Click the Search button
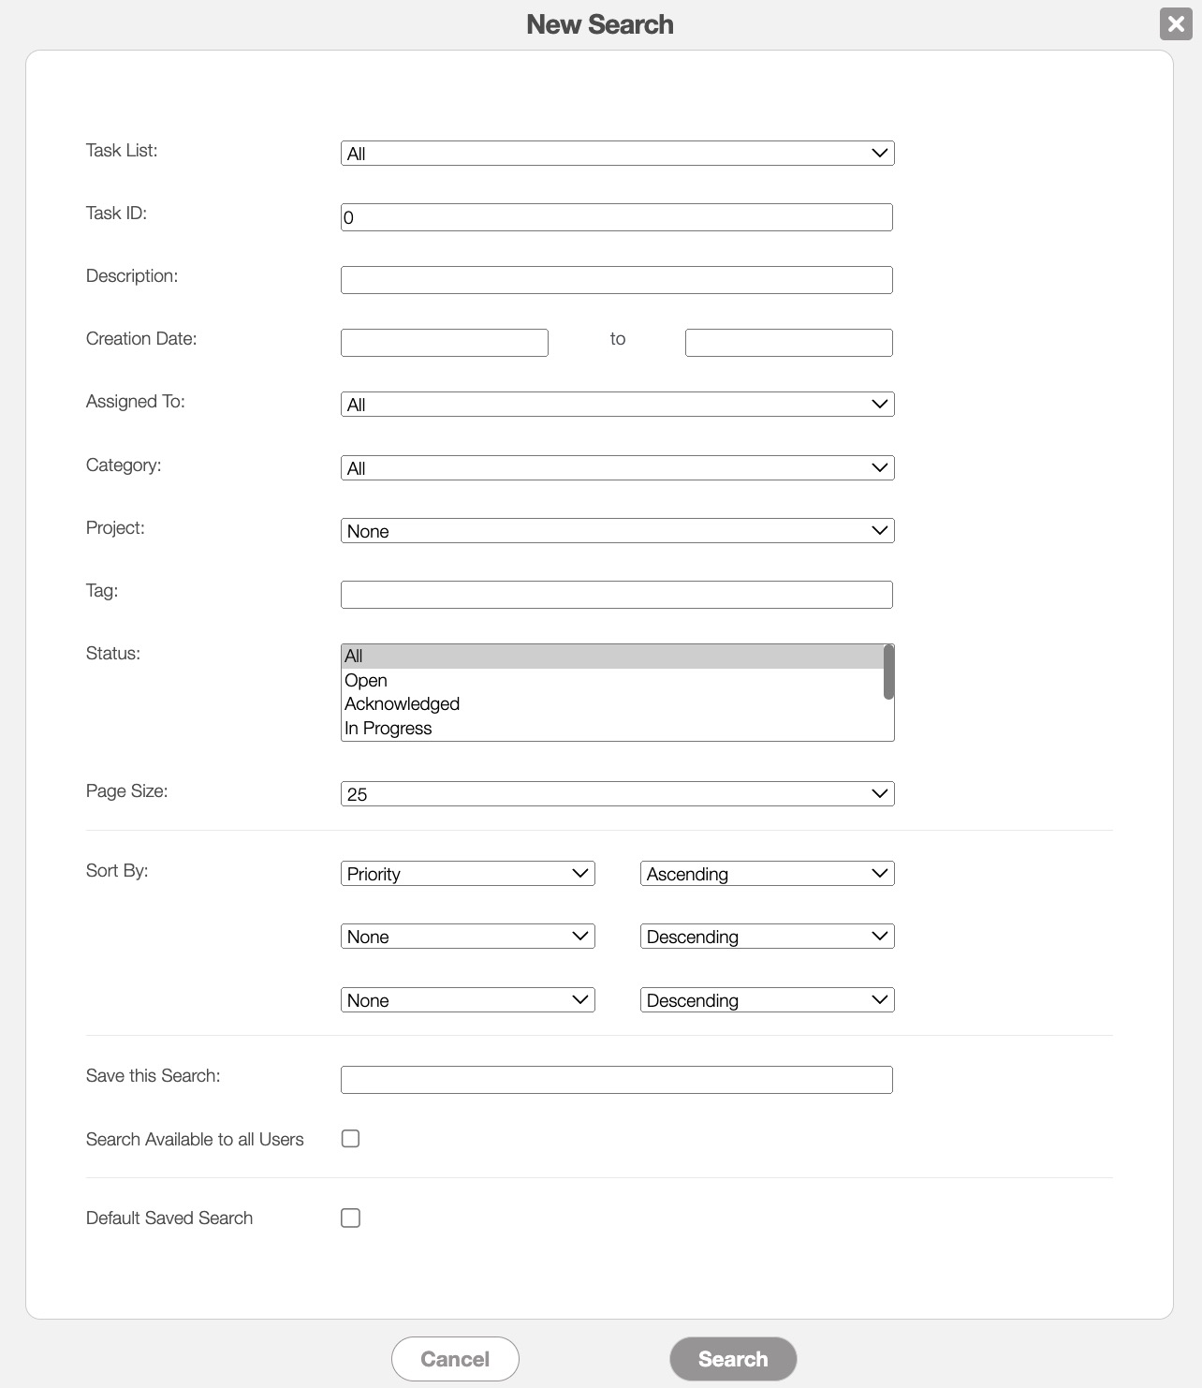Viewport: 1202px width, 1388px height. tap(733, 1359)
